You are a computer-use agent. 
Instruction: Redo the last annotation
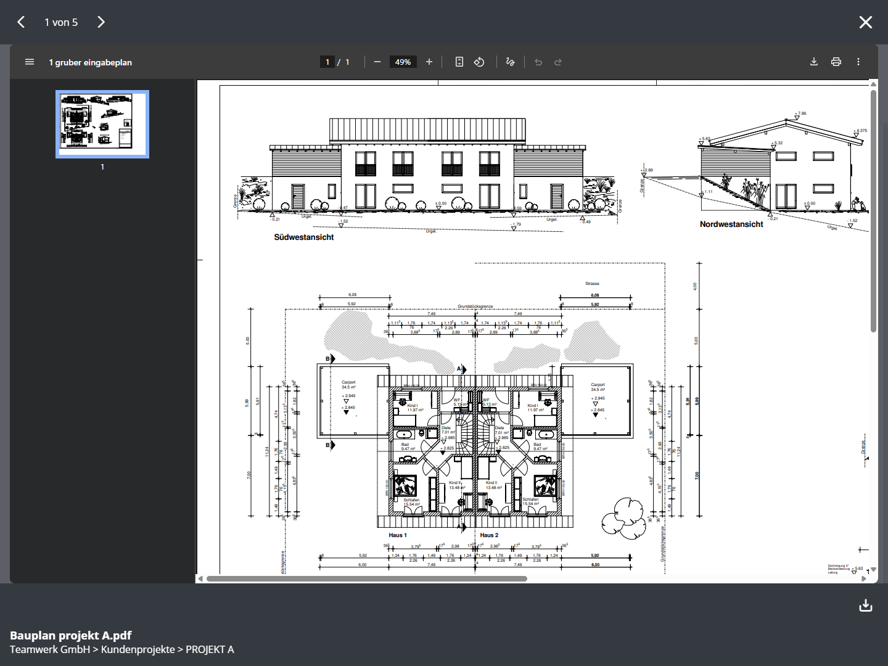pos(558,62)
